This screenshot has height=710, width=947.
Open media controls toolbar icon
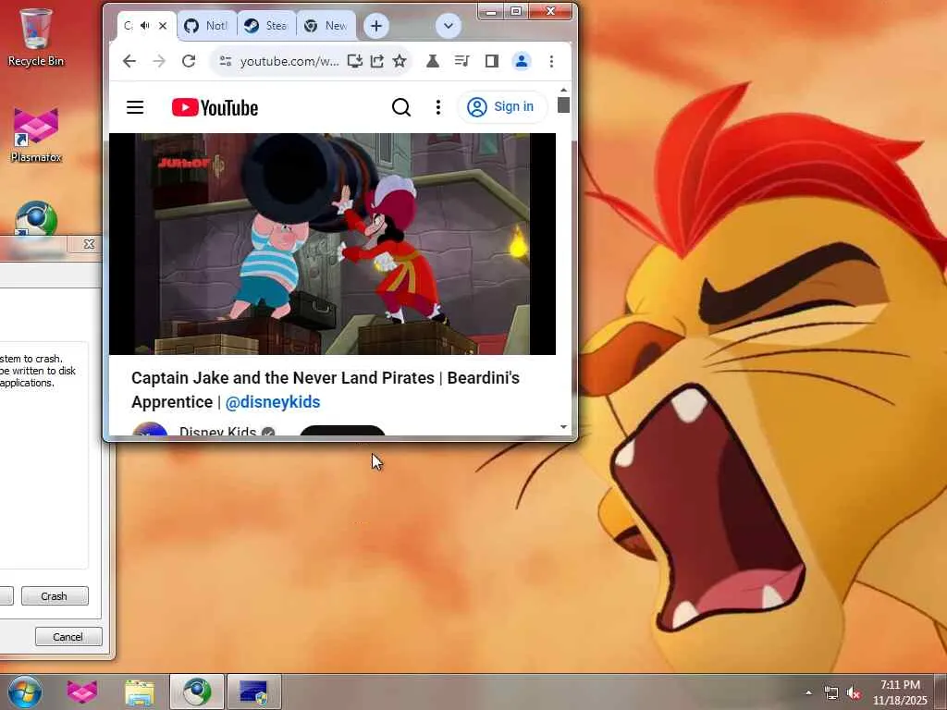462,61
